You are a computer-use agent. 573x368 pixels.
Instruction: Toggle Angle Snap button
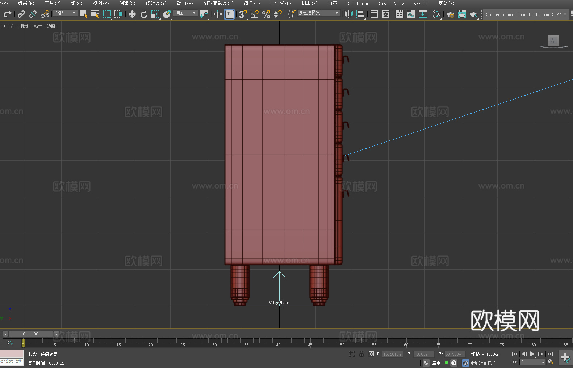255,14
